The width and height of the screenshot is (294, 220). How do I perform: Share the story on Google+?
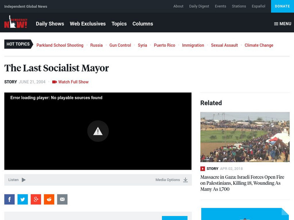point(36,199)
